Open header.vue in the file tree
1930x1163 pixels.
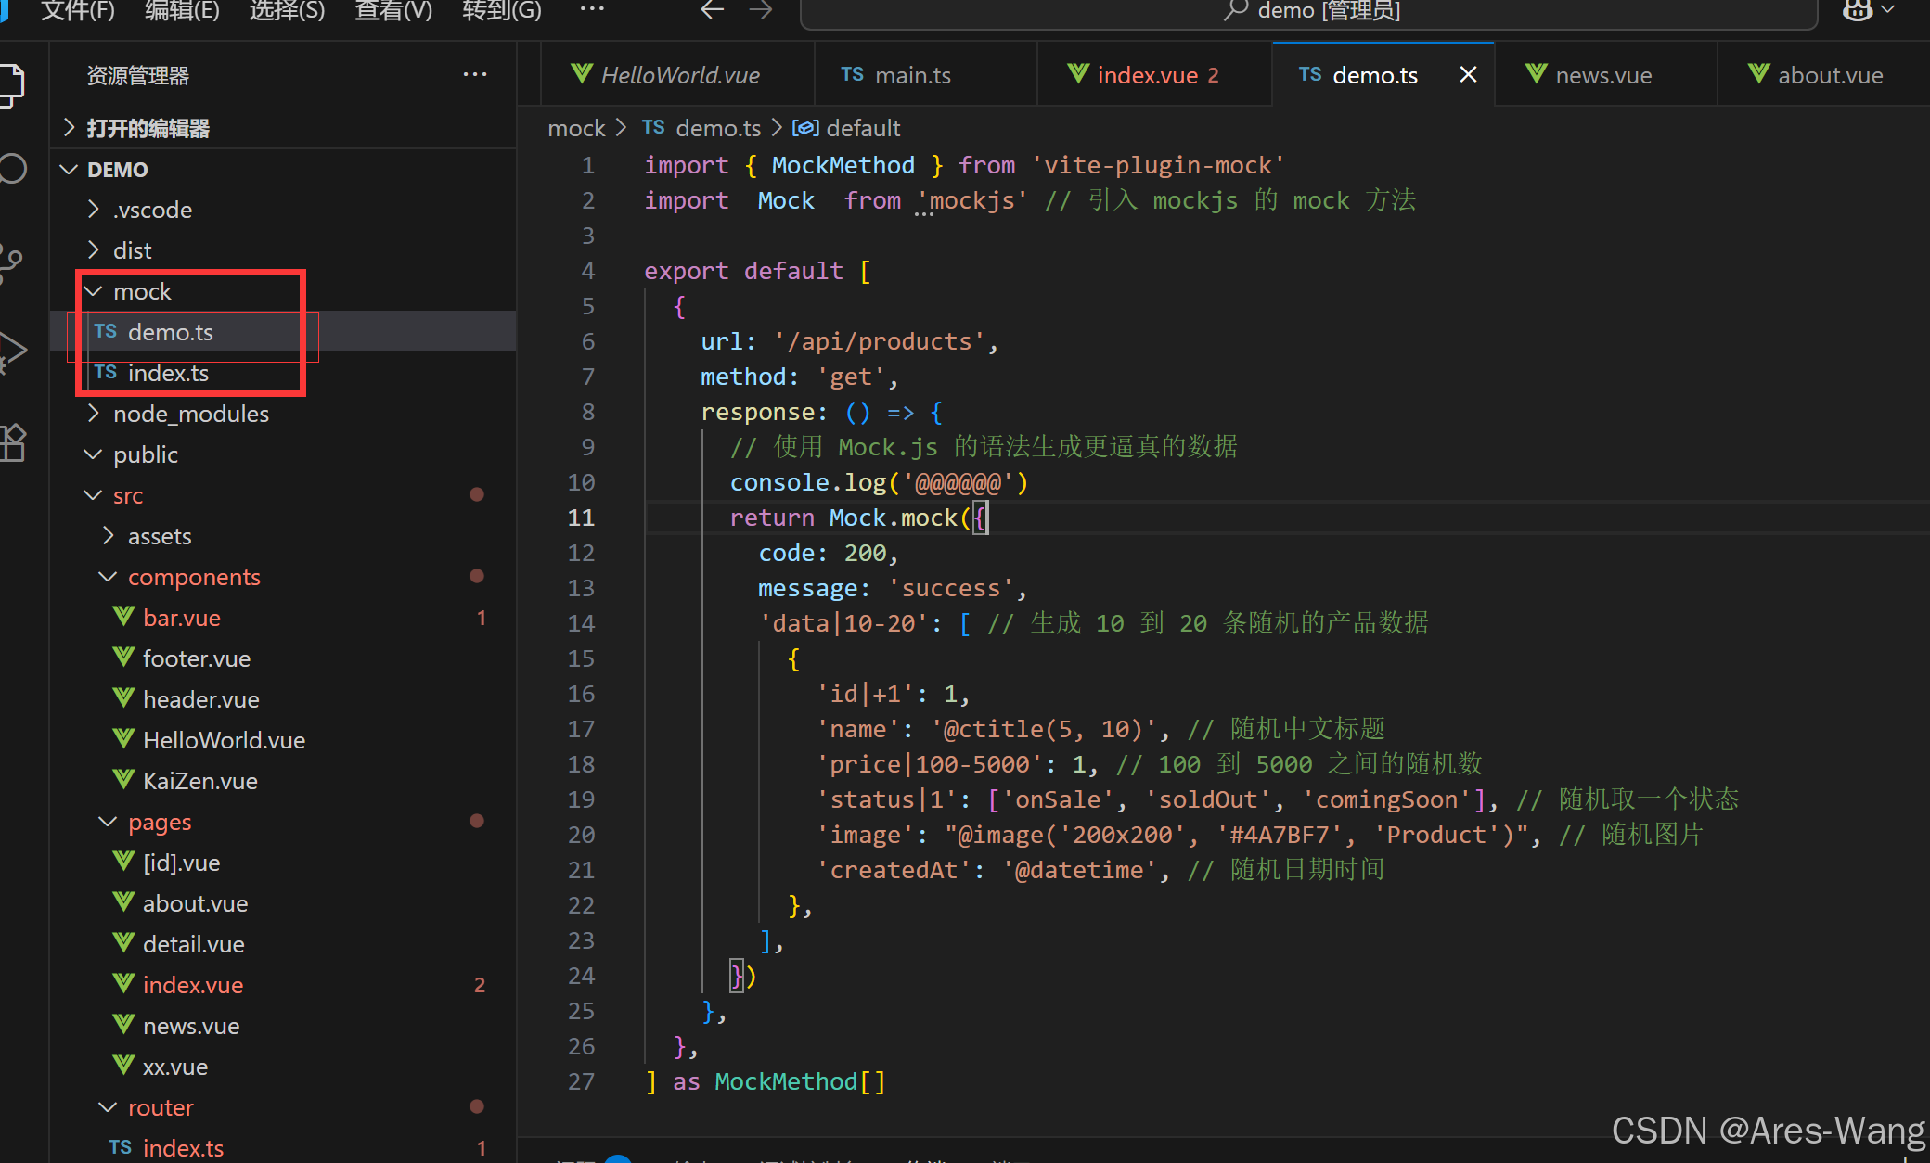coord(283,699)
